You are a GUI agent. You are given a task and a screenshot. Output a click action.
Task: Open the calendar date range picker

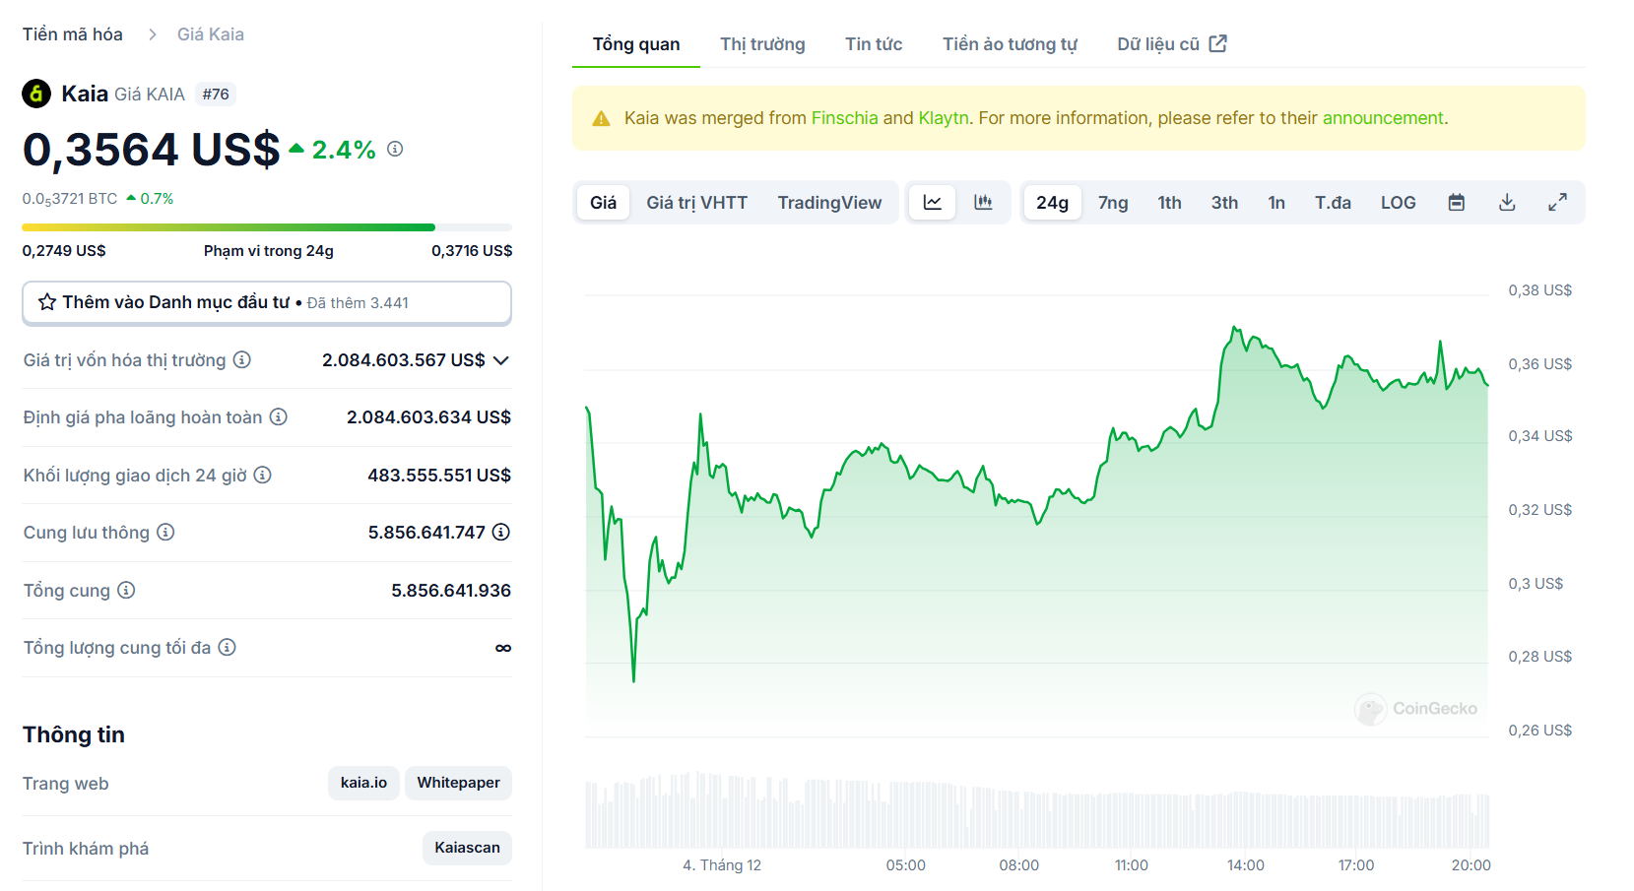(x=1457, y=203)
